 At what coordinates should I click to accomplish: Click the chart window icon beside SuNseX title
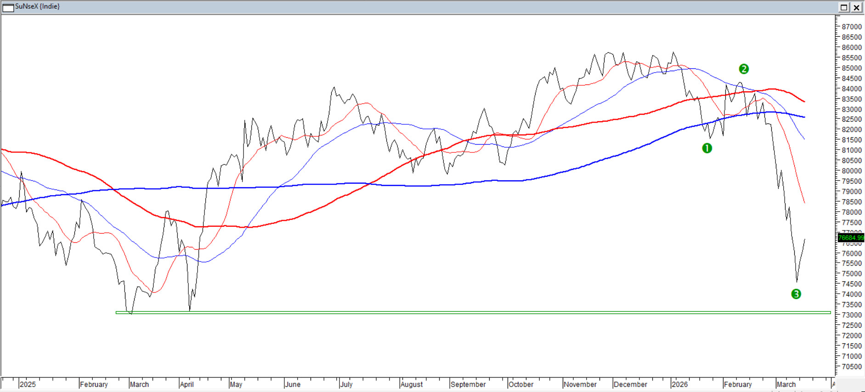pyautogui.click(x=8, y=7)
